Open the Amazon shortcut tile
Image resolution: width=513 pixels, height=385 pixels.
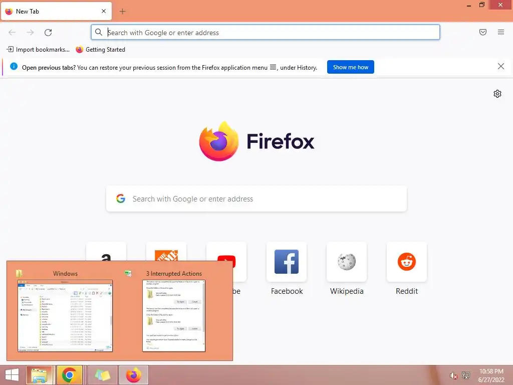point(106,252)
